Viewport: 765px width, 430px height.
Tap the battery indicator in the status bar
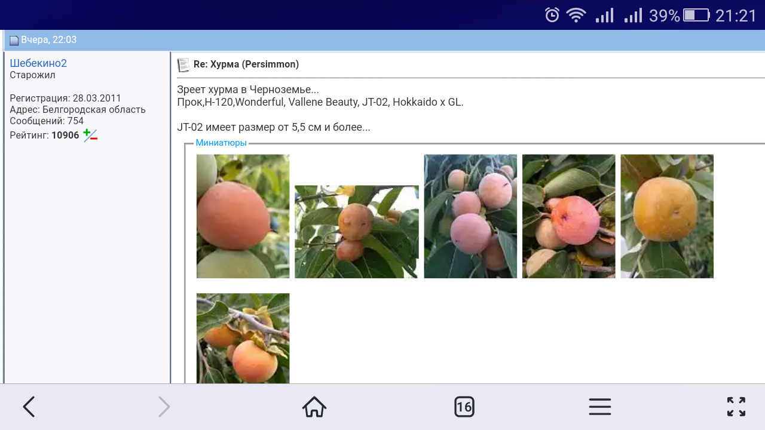click(696, 16)
